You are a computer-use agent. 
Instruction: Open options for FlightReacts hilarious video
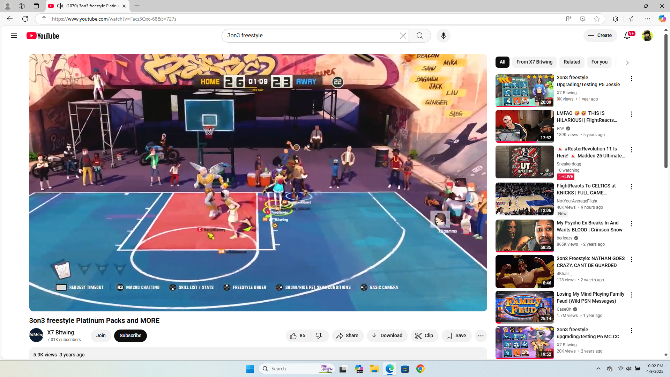631,114
